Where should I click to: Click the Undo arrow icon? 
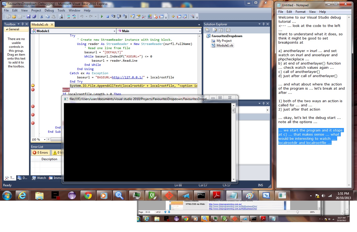point(82,16)
